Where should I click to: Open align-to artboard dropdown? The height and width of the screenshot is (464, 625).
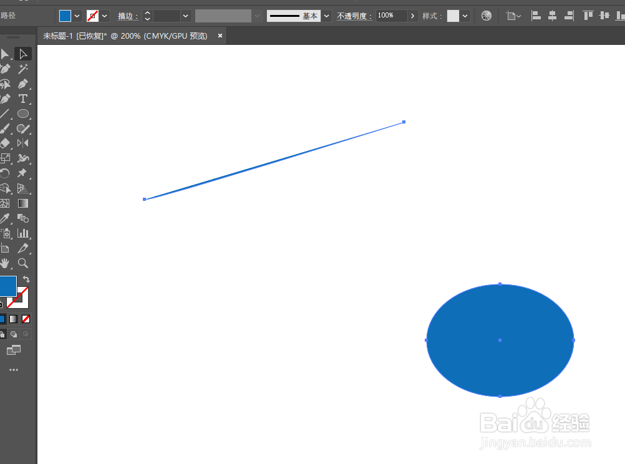point(513,16)
